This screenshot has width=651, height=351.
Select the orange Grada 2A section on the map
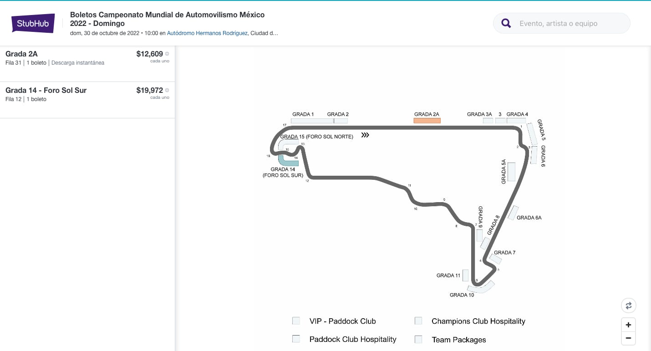click(x=427, y=120)
